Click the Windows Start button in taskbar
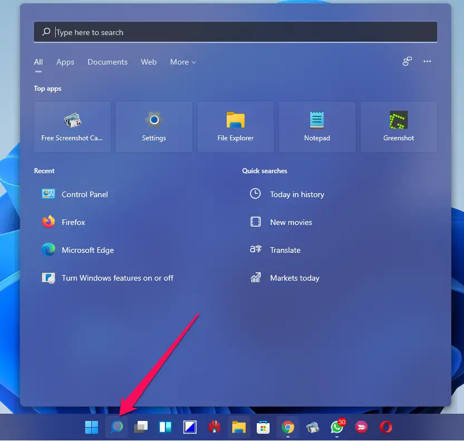 (x=92, y=427)
